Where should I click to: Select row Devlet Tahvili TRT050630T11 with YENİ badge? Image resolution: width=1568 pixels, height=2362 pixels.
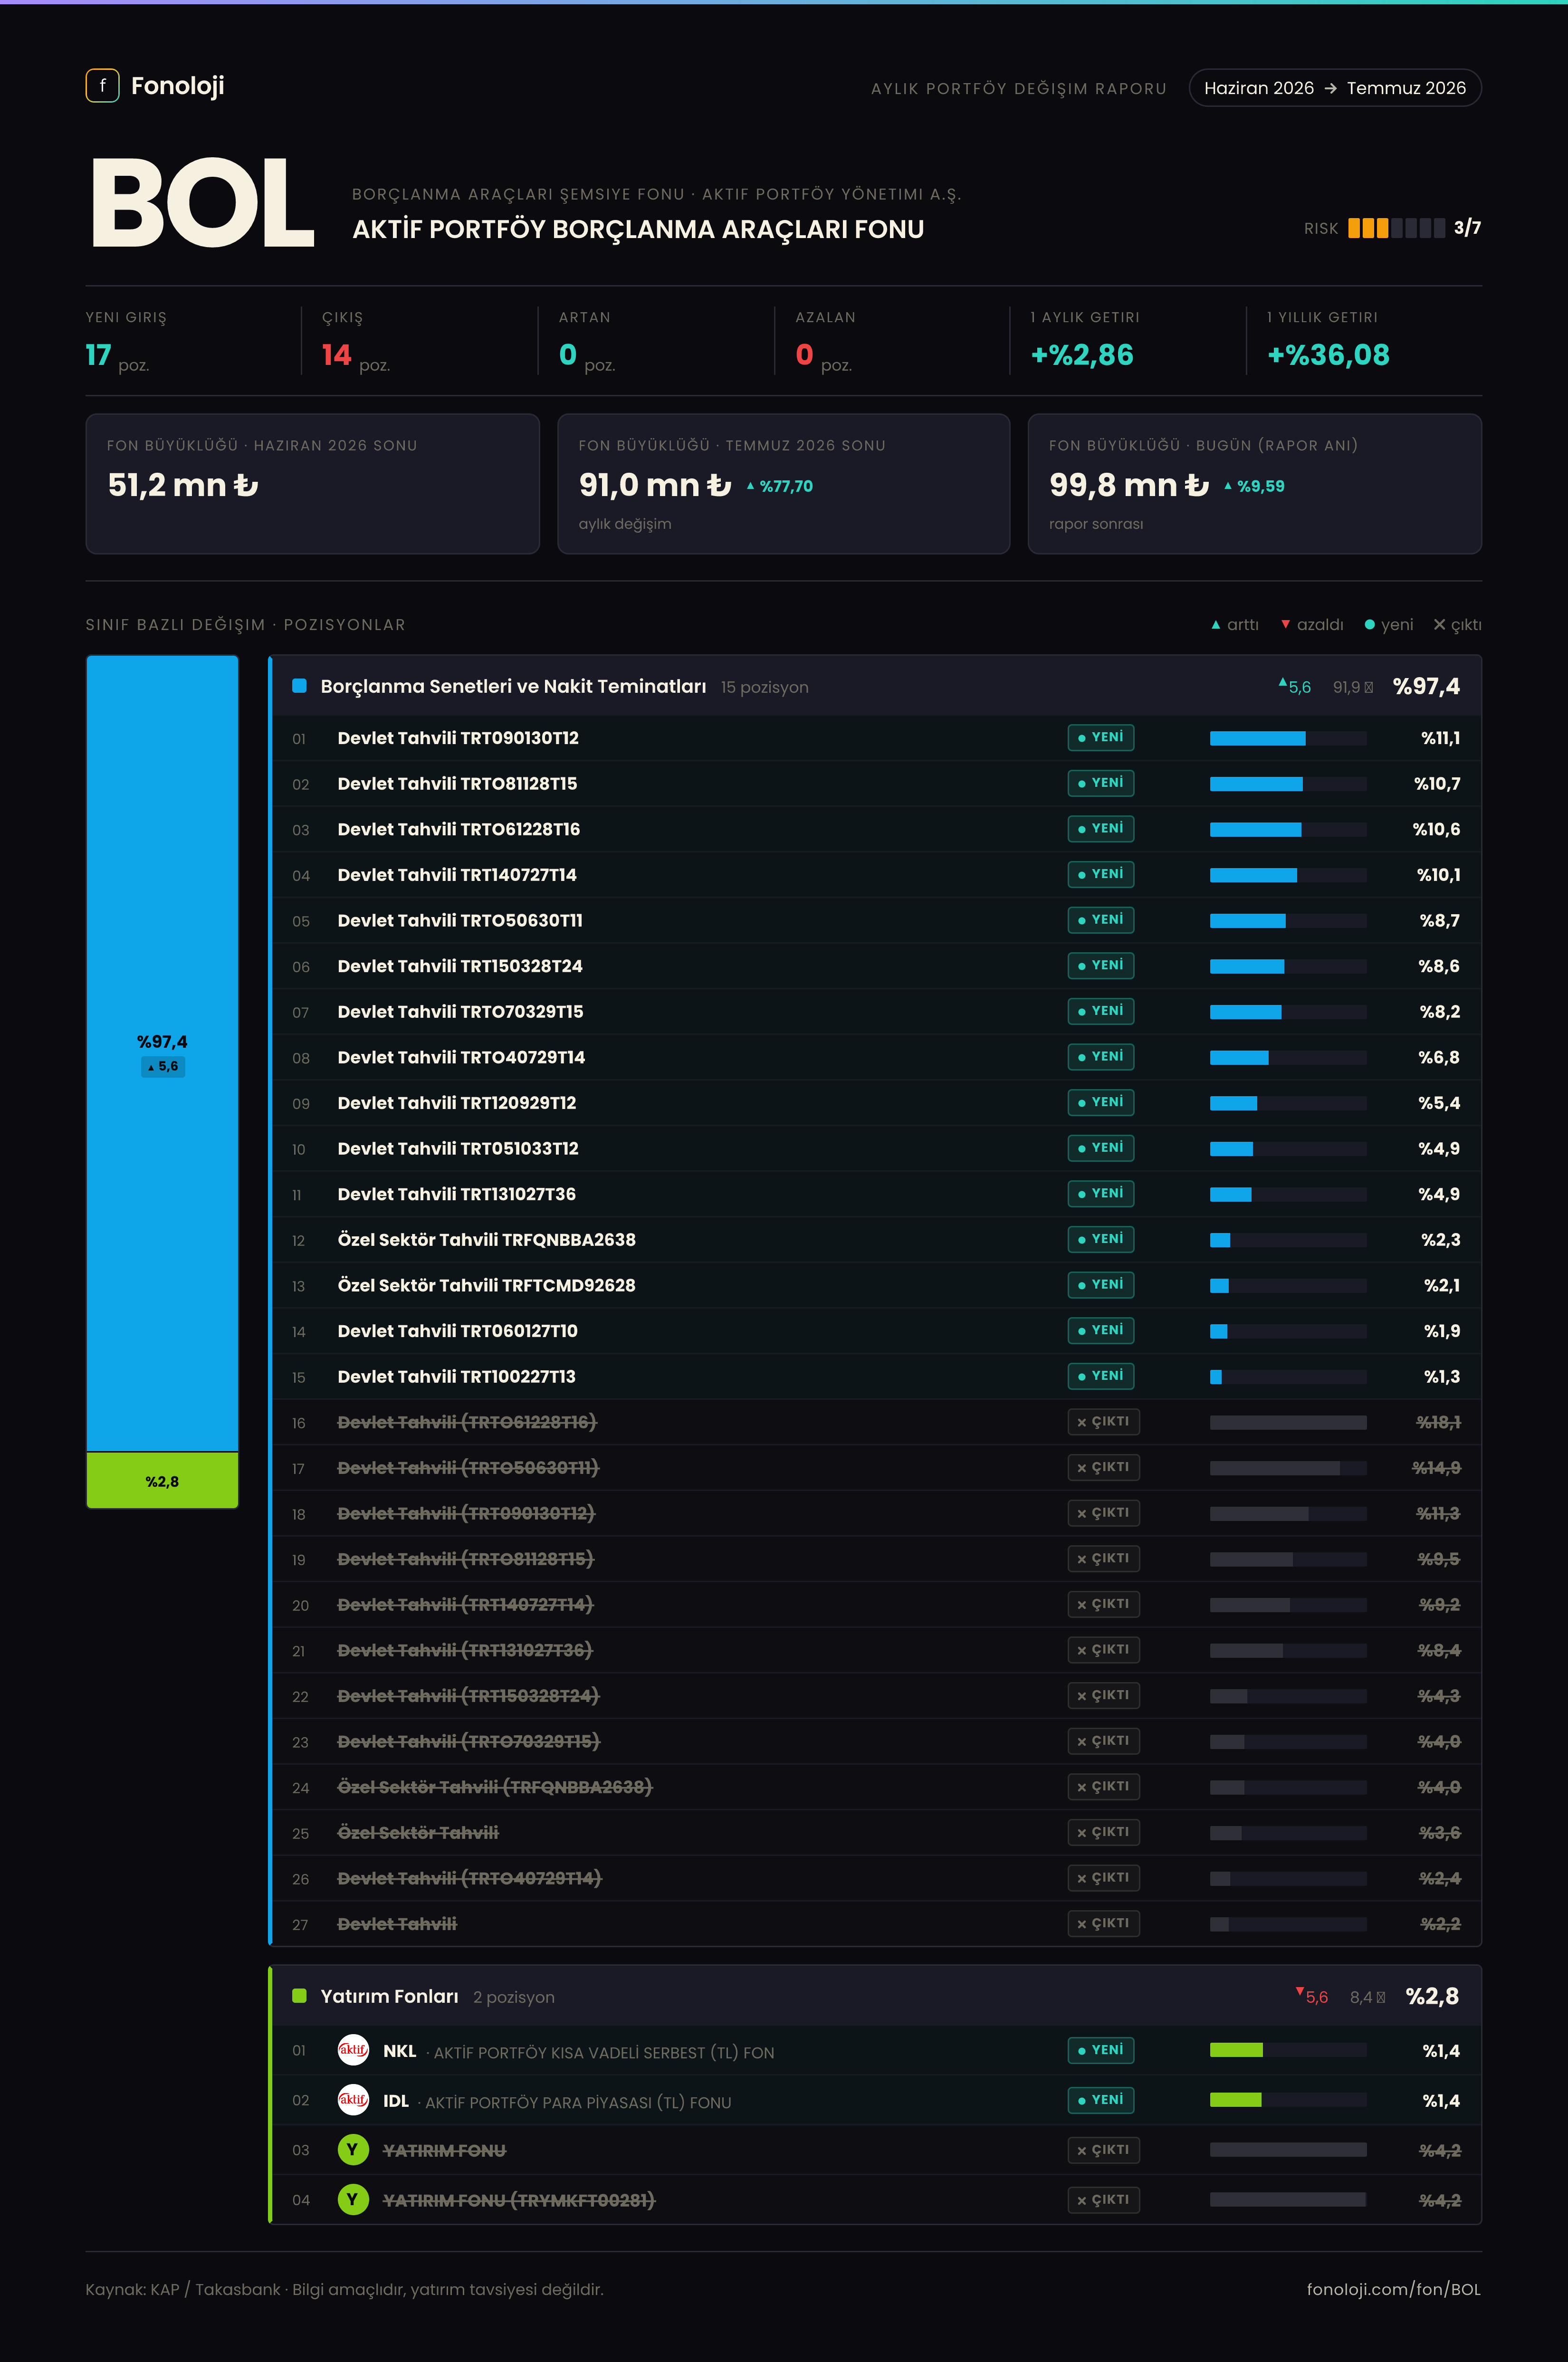click(x=877, y=920)
